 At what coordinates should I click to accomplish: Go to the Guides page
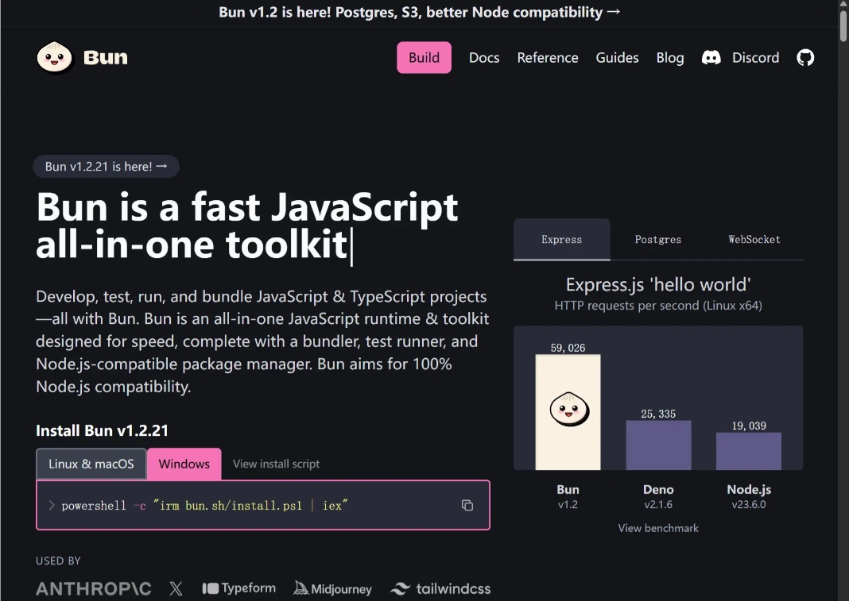[x=617, y=57]
